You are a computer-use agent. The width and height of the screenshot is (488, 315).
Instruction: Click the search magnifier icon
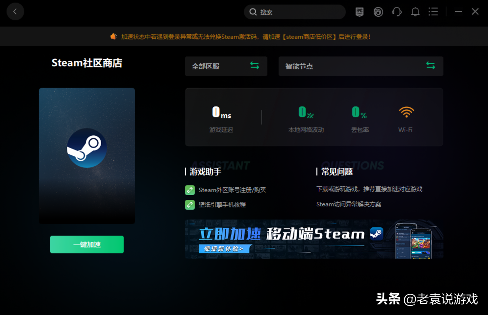253,12
